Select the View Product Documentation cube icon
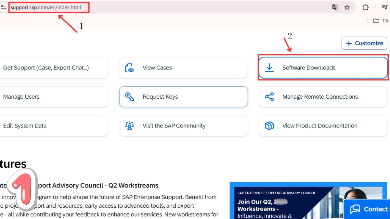390x219 pixels. (x=269, y=126)
